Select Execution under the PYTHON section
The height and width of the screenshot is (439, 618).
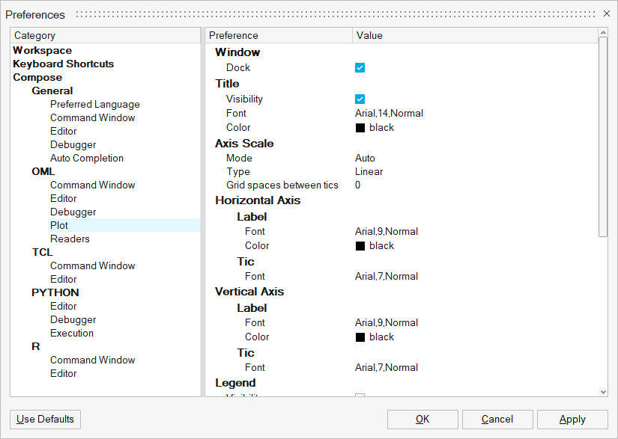point(72,334)
